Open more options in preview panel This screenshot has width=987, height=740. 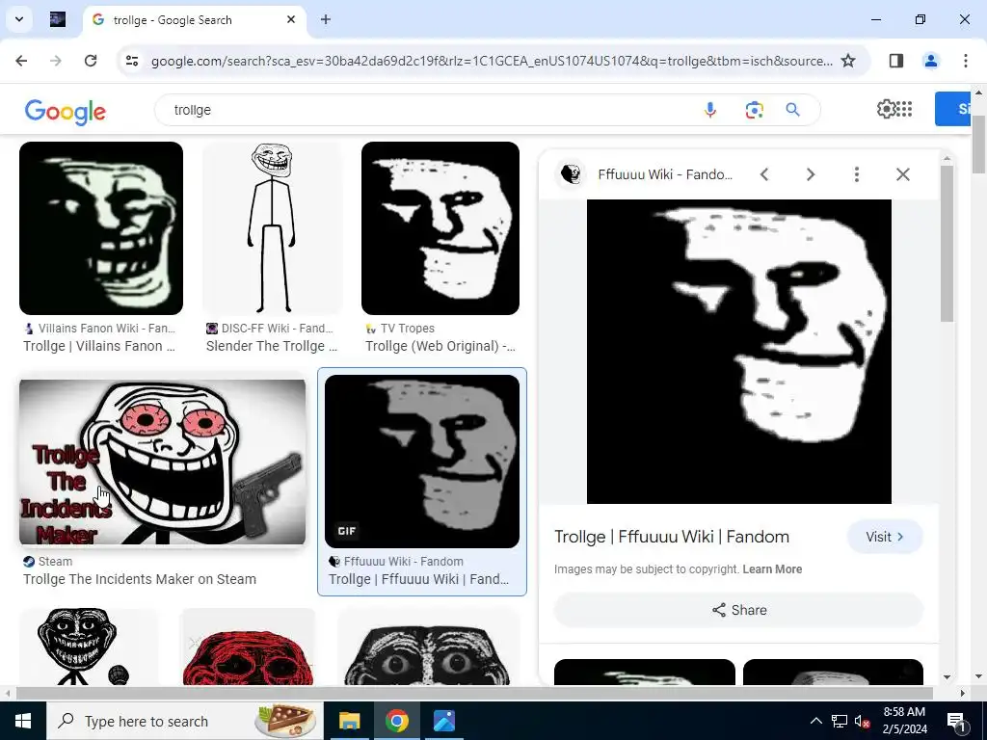point(856,174)
